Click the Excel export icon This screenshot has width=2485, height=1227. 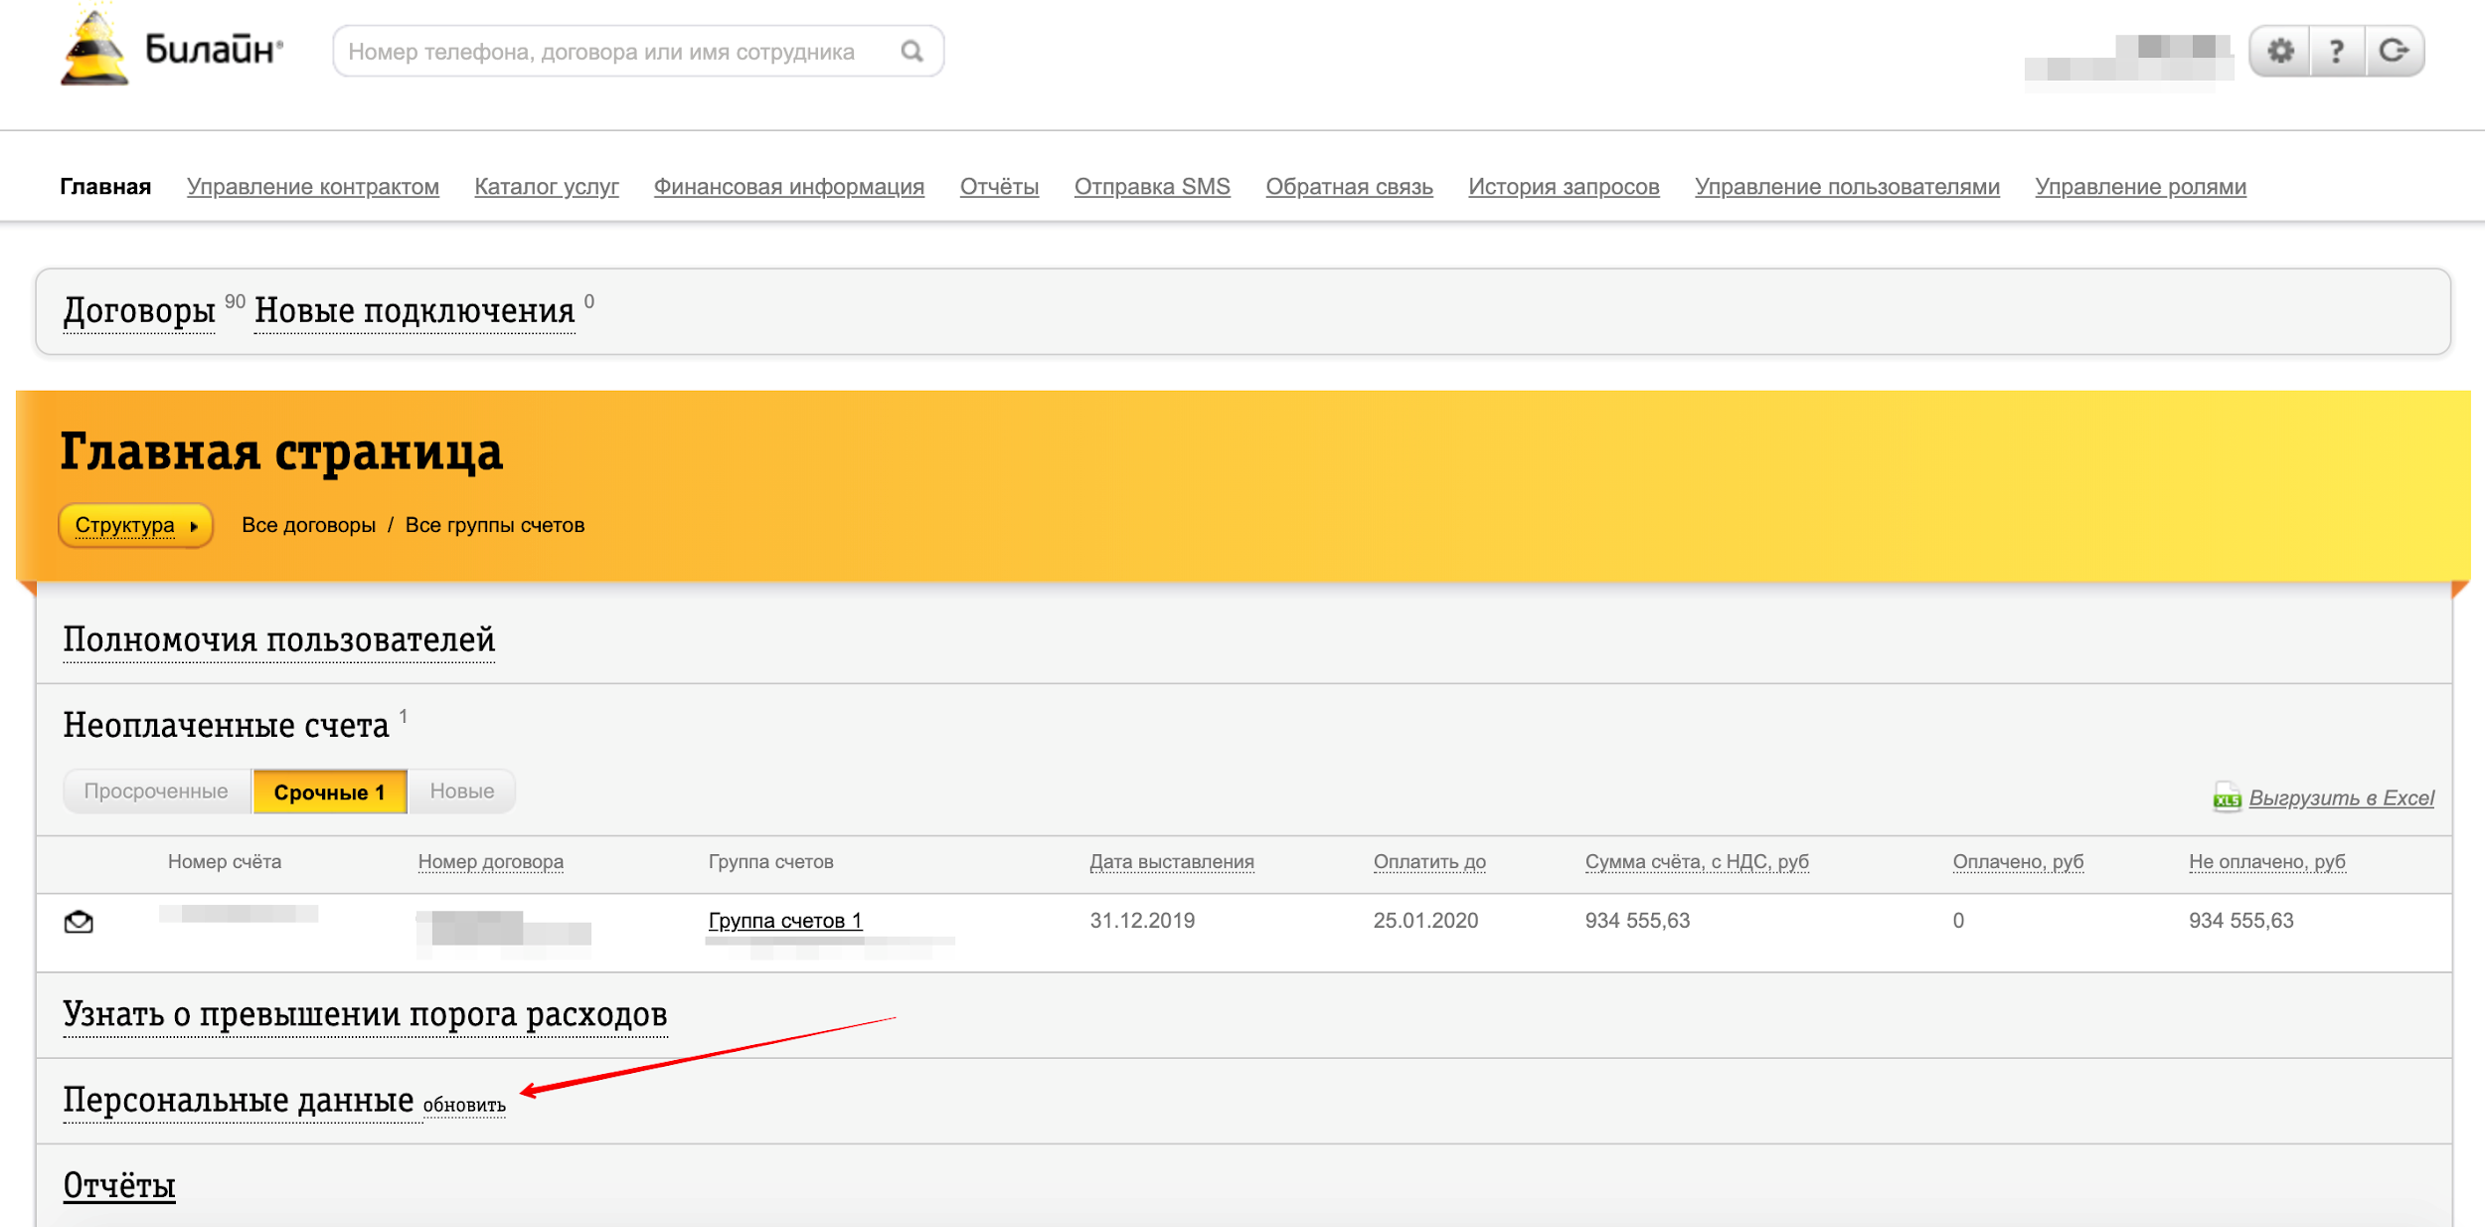click(x=2227, y=797)
